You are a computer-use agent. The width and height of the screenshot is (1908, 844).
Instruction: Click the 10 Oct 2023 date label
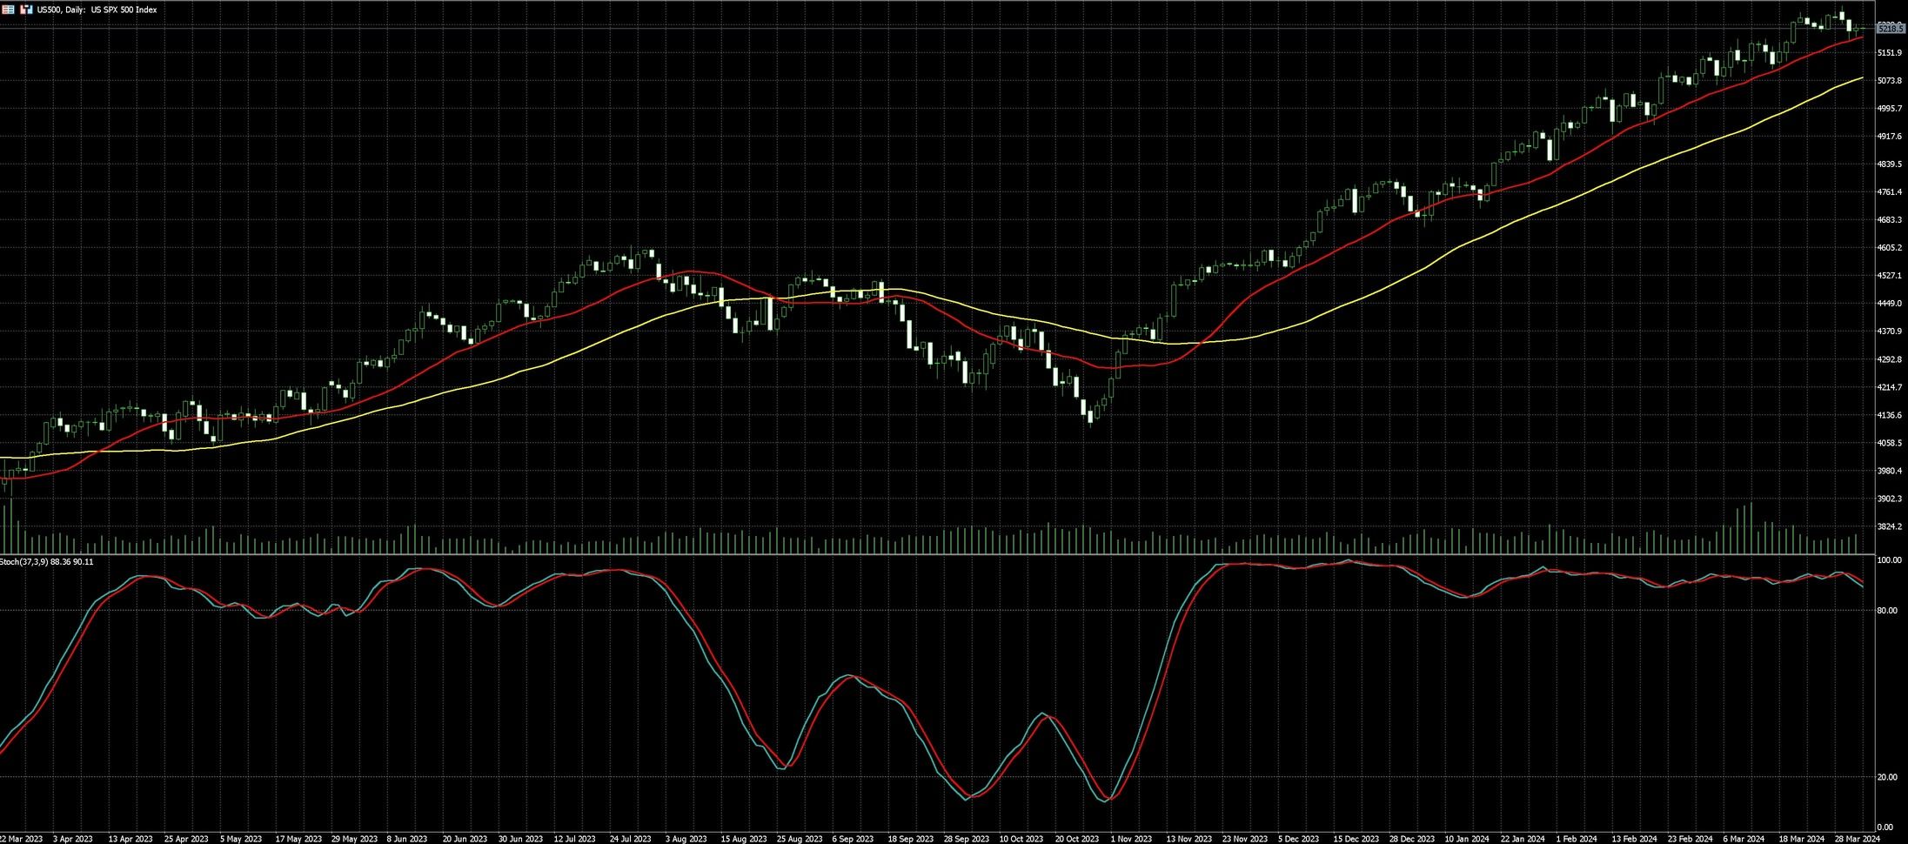click(x=1021, y=839)
